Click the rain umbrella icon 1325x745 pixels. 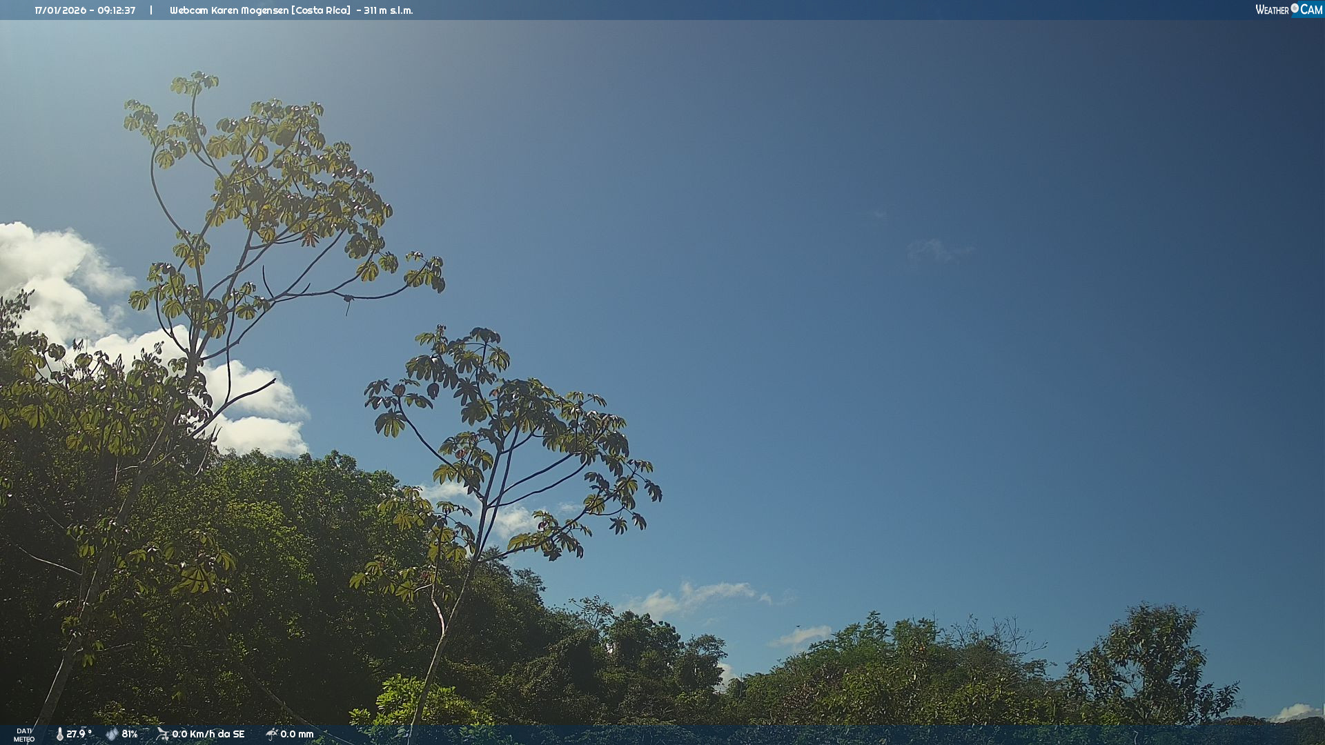point(271,734)
